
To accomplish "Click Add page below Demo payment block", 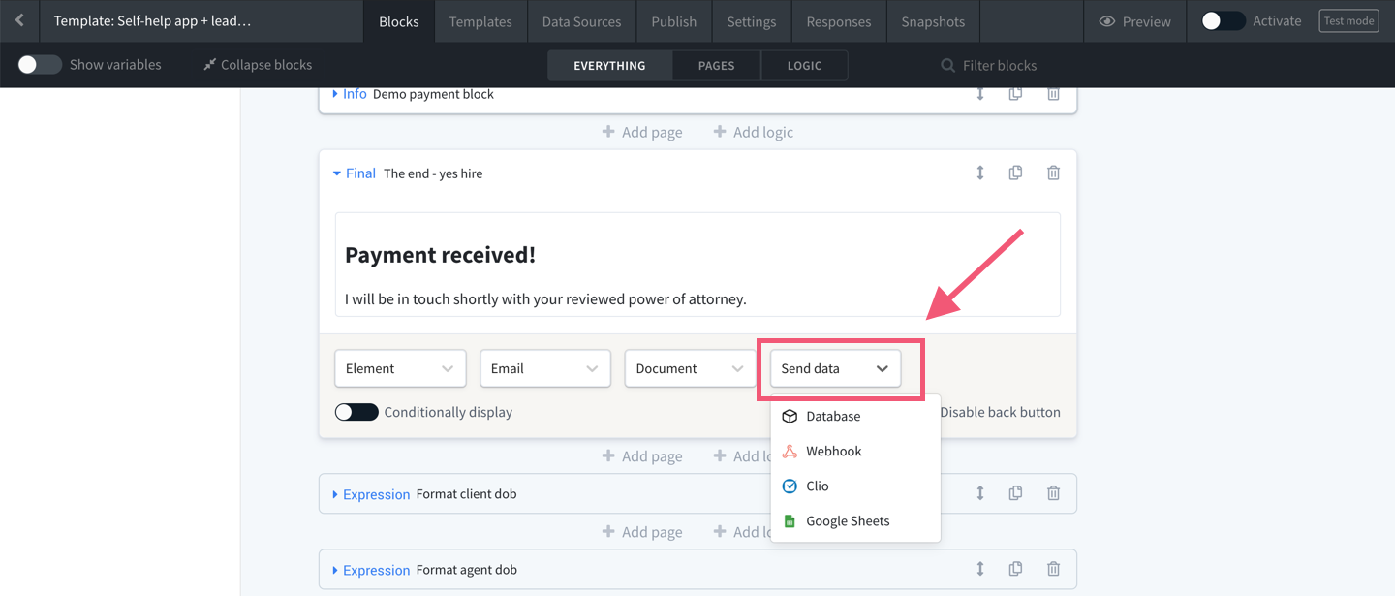I will 641,132.
